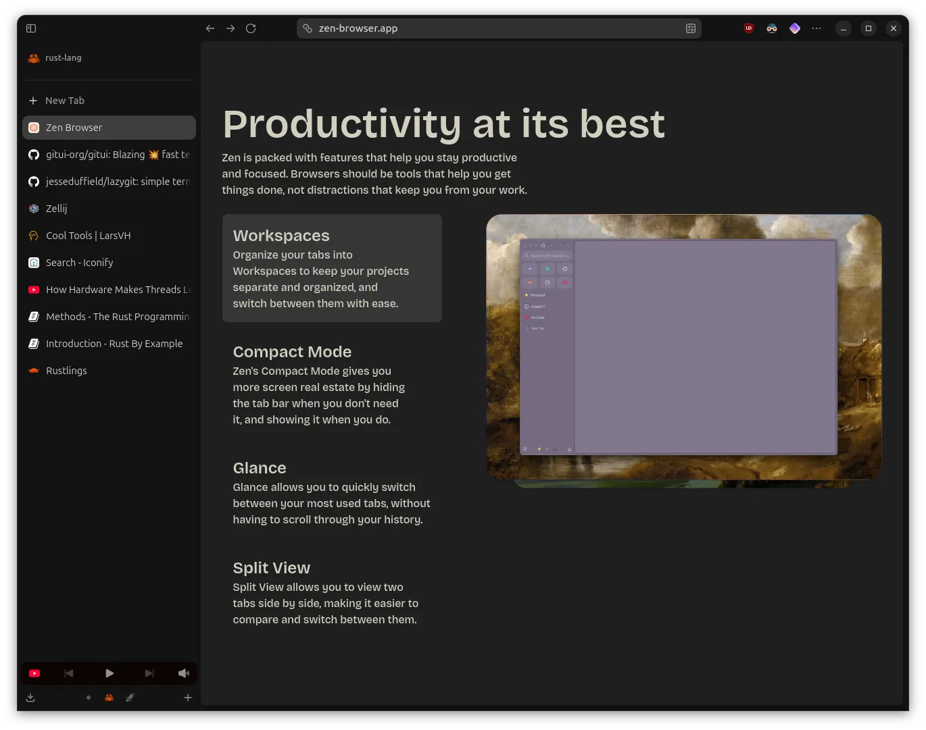The width and height of the screenshot is (926, 730).
Task: Click the zen-browser.app address bar
Action: (x=499, y=28)
